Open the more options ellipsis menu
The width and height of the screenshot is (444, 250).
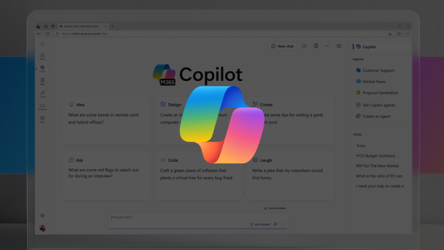(x=327, y=46)
